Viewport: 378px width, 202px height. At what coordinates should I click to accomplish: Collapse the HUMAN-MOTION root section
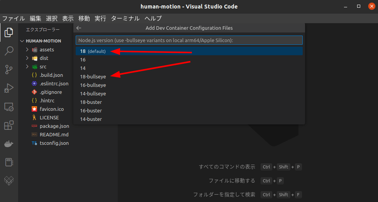tap(22, 41)
